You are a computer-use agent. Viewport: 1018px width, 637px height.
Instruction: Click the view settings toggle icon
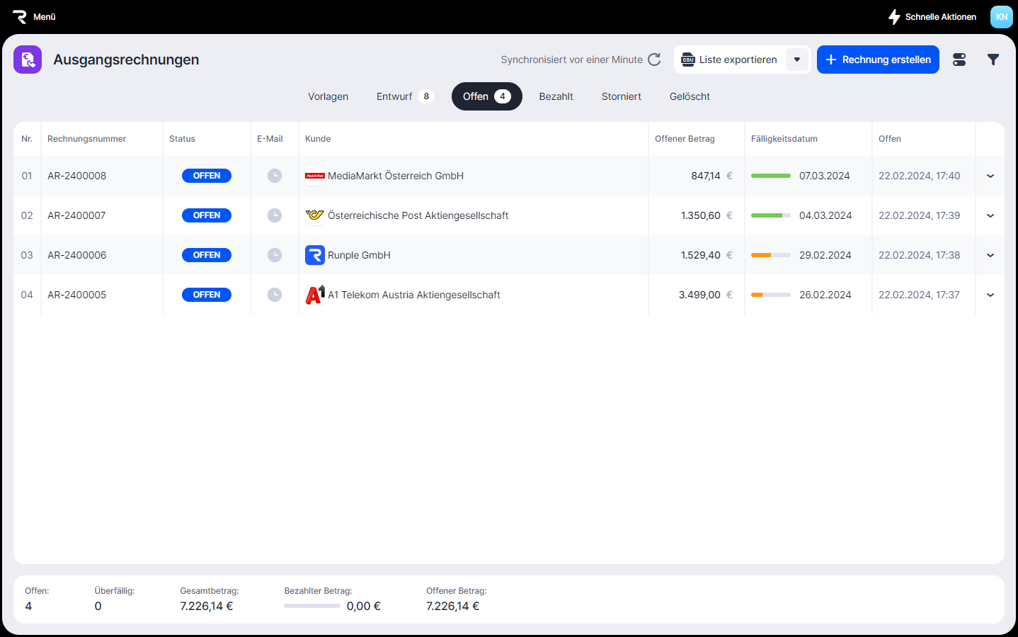959,60
